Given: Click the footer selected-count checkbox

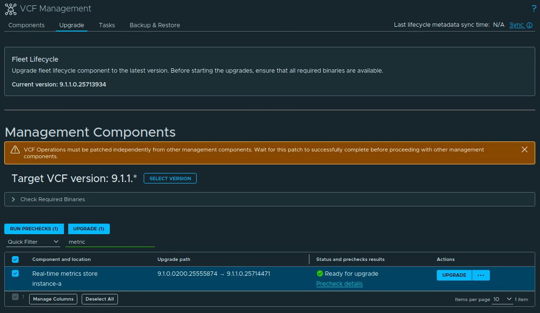Looking at the screenshot, I should click(x=15, y=297).
